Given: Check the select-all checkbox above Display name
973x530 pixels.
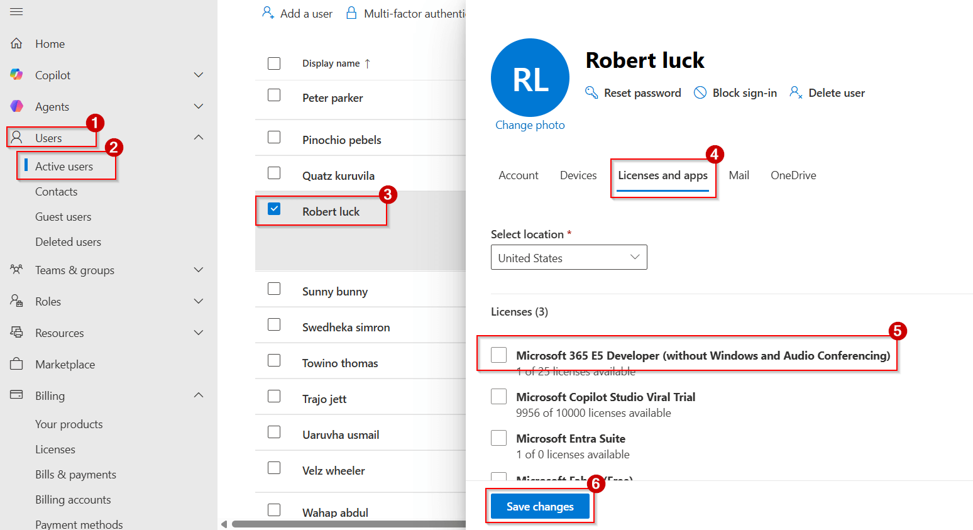Looking at the screenshot, I should point(274,63).
